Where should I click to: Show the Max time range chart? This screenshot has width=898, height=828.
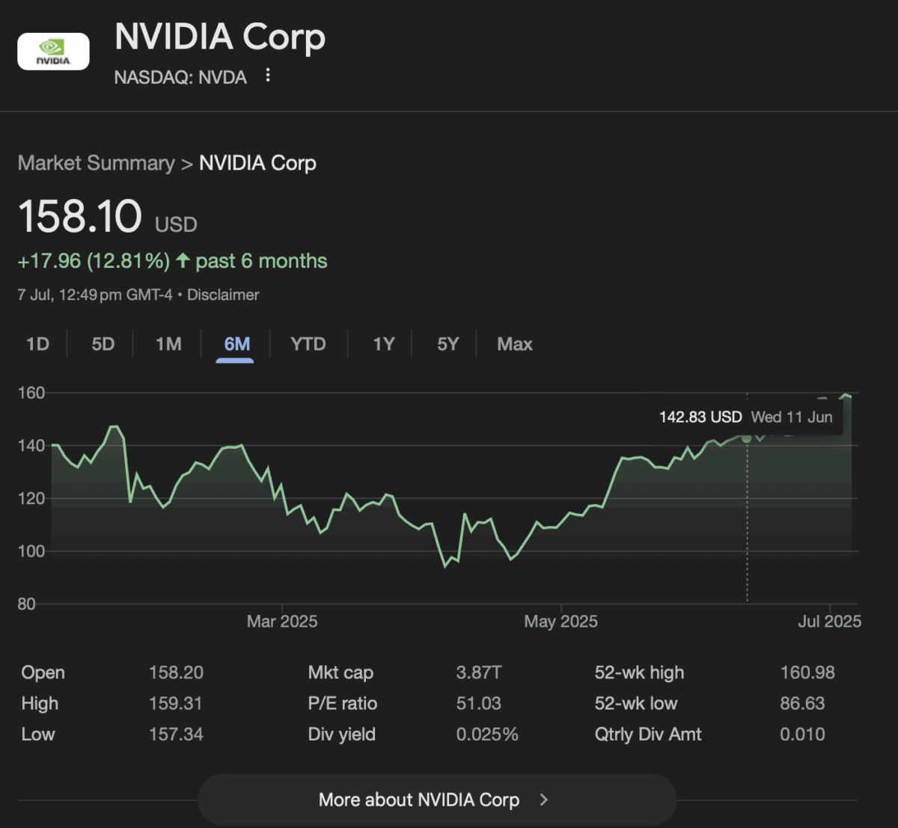[515, 344]
